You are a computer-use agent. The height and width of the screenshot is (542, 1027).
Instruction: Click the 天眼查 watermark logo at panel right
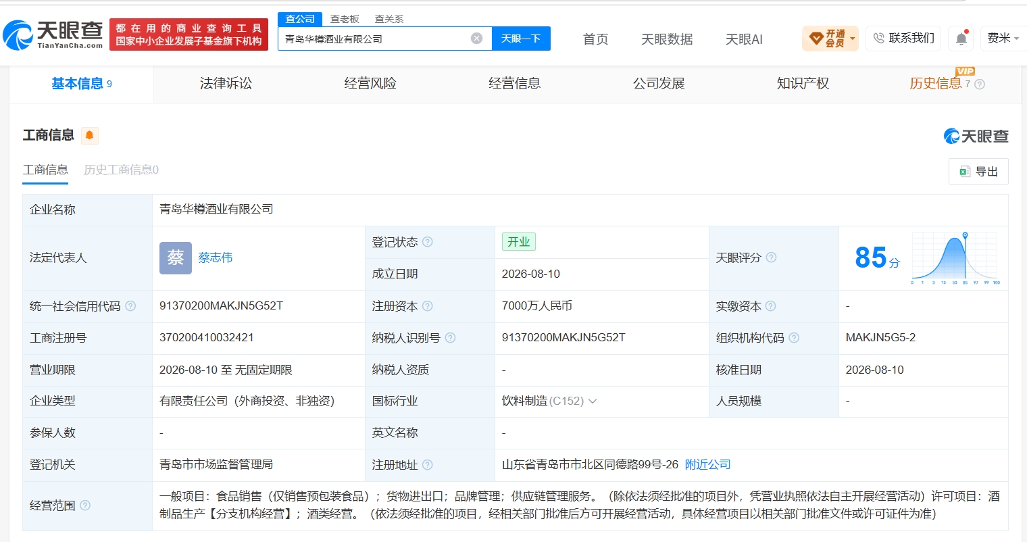tap(976, 136)
